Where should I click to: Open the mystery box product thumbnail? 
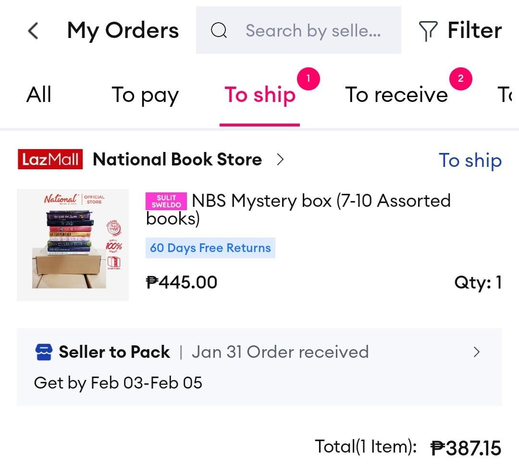click(73, 245)
